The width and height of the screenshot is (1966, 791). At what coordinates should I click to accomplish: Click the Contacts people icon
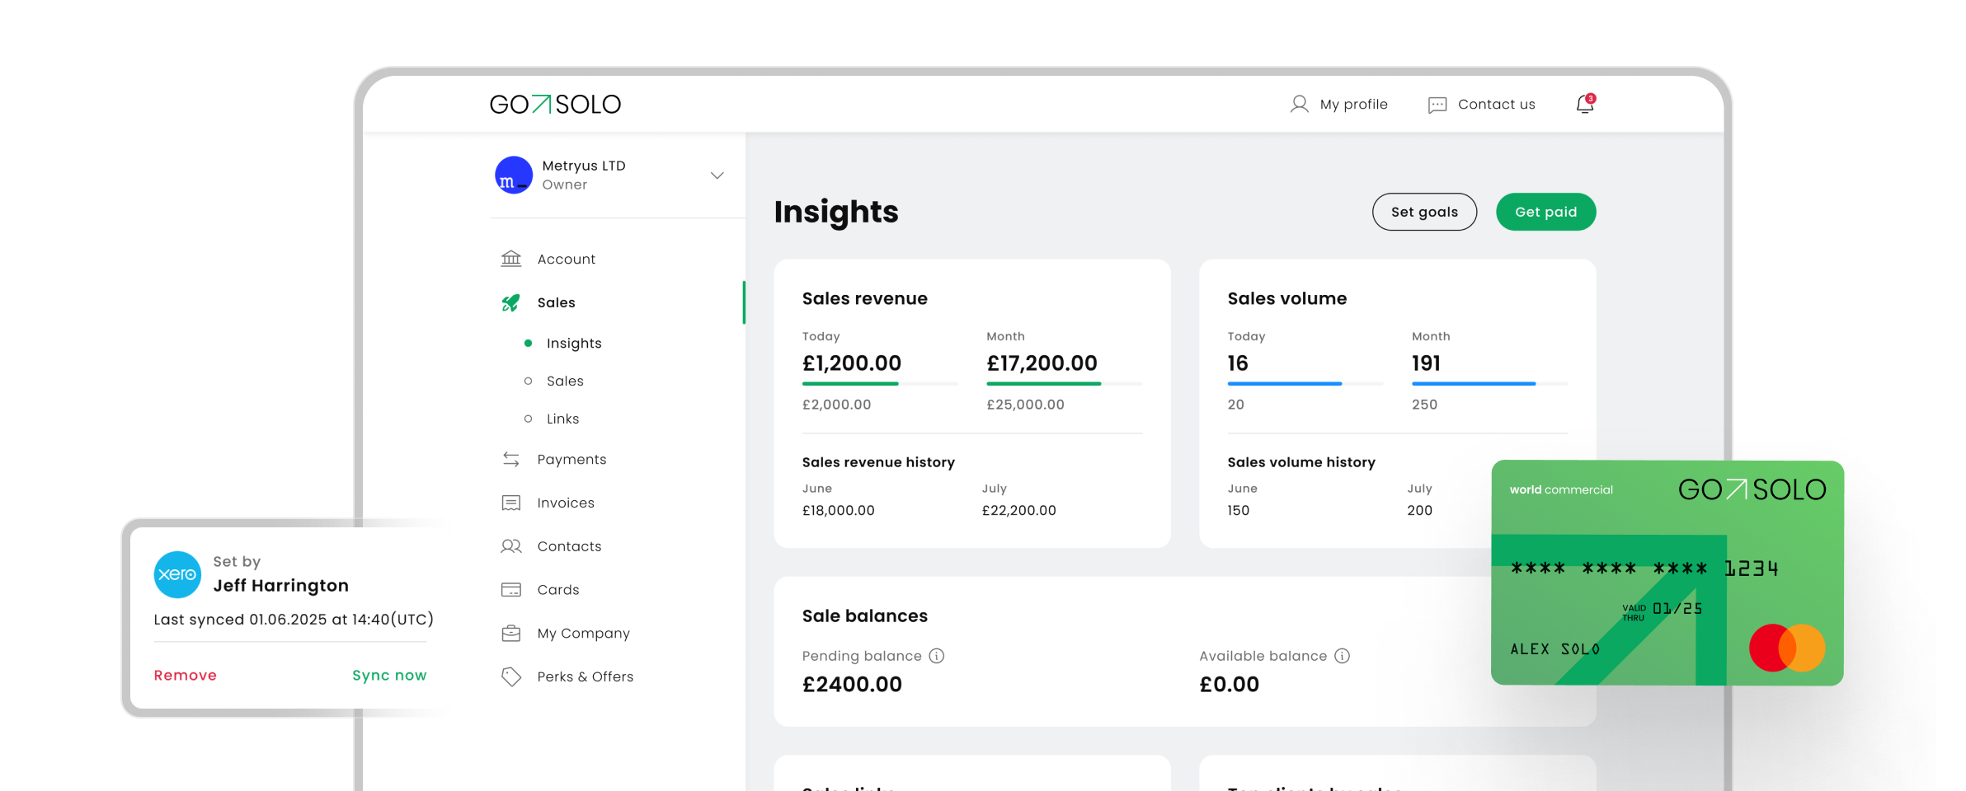click(511, 546)
